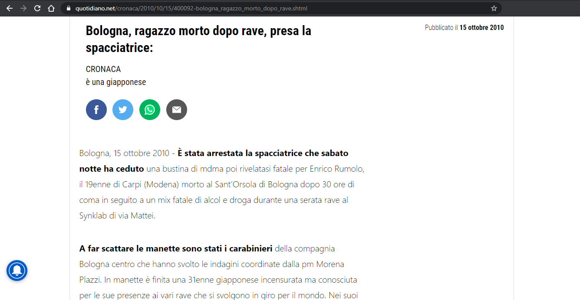Click the browser forward arrow
This screenshot has height=300, width=580.
pyautogui.click(x=23, y=8)
